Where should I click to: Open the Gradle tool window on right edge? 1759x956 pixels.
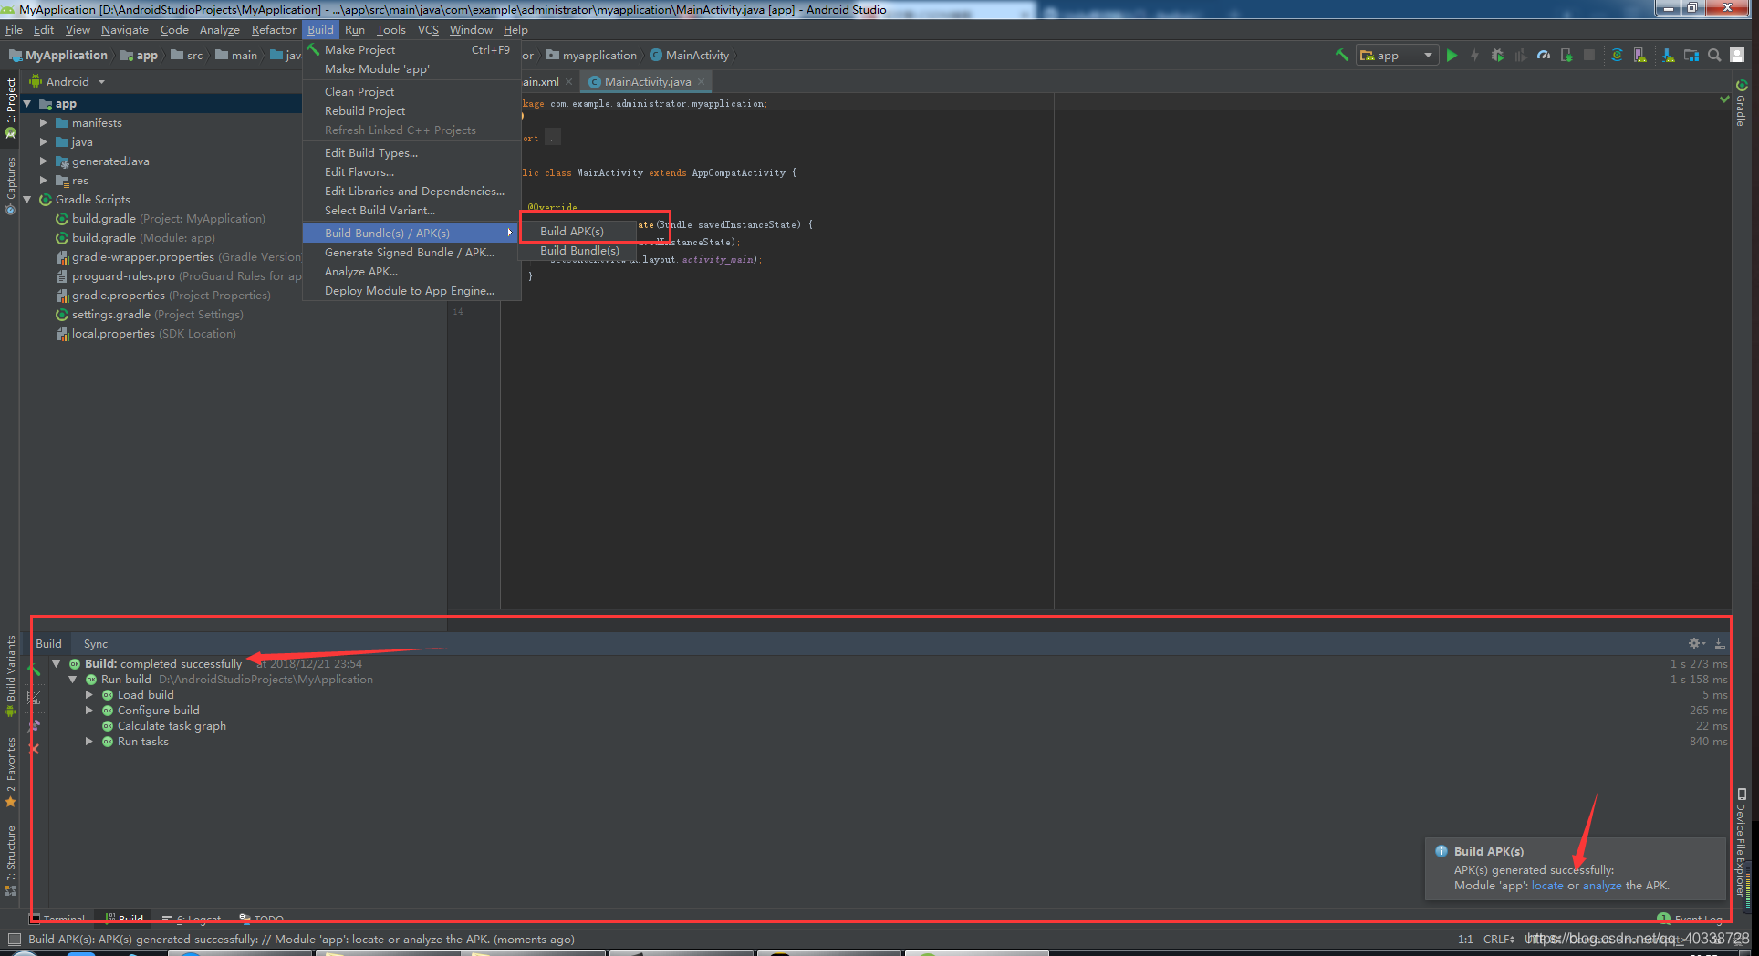(x=1741, y=104)
